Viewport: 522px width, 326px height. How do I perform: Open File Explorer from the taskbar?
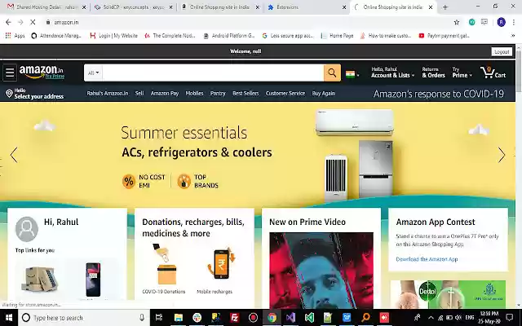tap(179, 318)
